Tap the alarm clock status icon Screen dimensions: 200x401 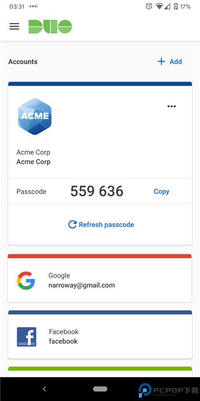149,6
